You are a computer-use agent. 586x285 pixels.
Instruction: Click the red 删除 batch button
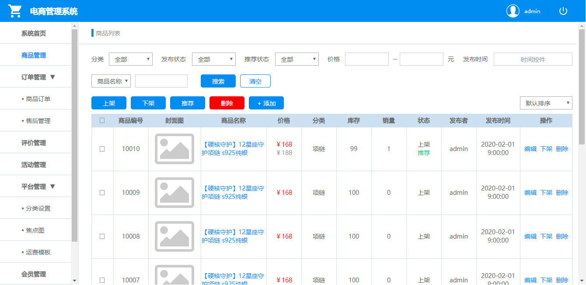pos(227,103)
